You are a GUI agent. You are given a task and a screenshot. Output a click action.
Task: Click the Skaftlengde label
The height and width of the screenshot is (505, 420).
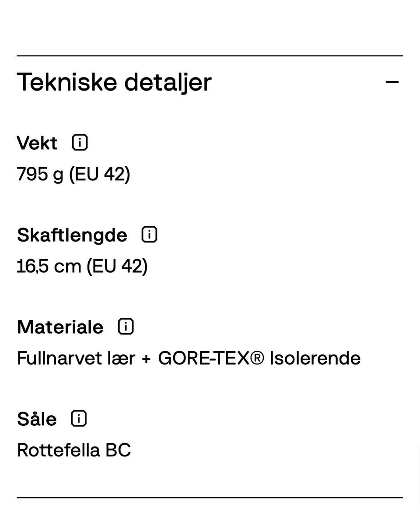coord(72,235)
